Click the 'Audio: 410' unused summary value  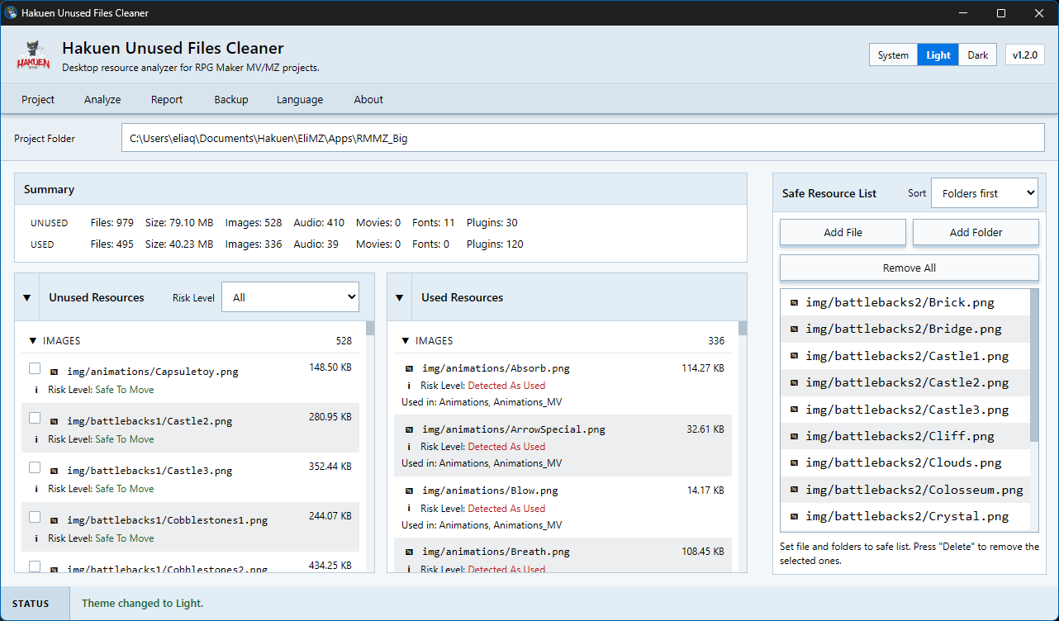click(319, 223)
